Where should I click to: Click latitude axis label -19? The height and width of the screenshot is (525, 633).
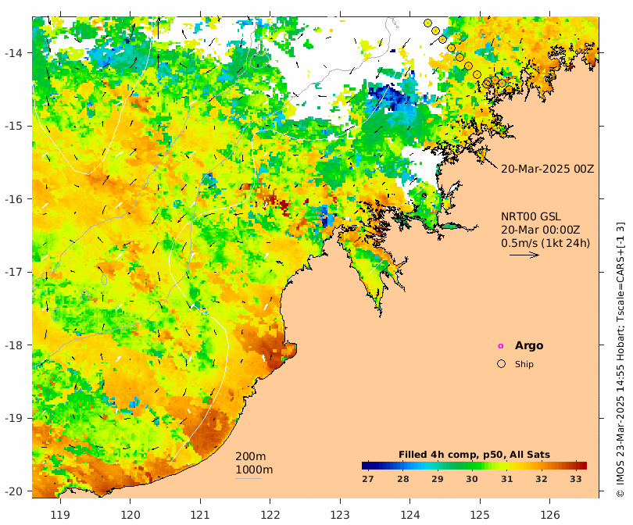pos(14,418)
